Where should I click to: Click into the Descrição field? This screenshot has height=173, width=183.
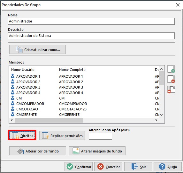pos(91,36)
